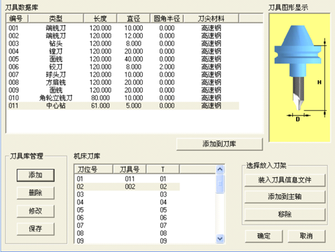Viewport: 335px width, 252px height.
Task: Click the magazine list scroll-down arrow
Action: point(220,239)
